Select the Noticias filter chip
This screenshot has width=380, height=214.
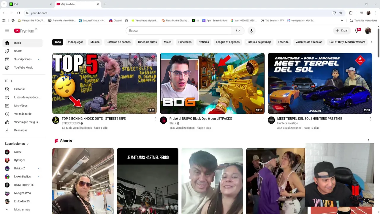pyautogui.click(x=204, y=42)
